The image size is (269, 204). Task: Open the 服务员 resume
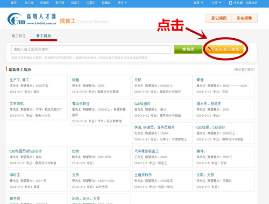pyautogui.click(x=15, y=199)
